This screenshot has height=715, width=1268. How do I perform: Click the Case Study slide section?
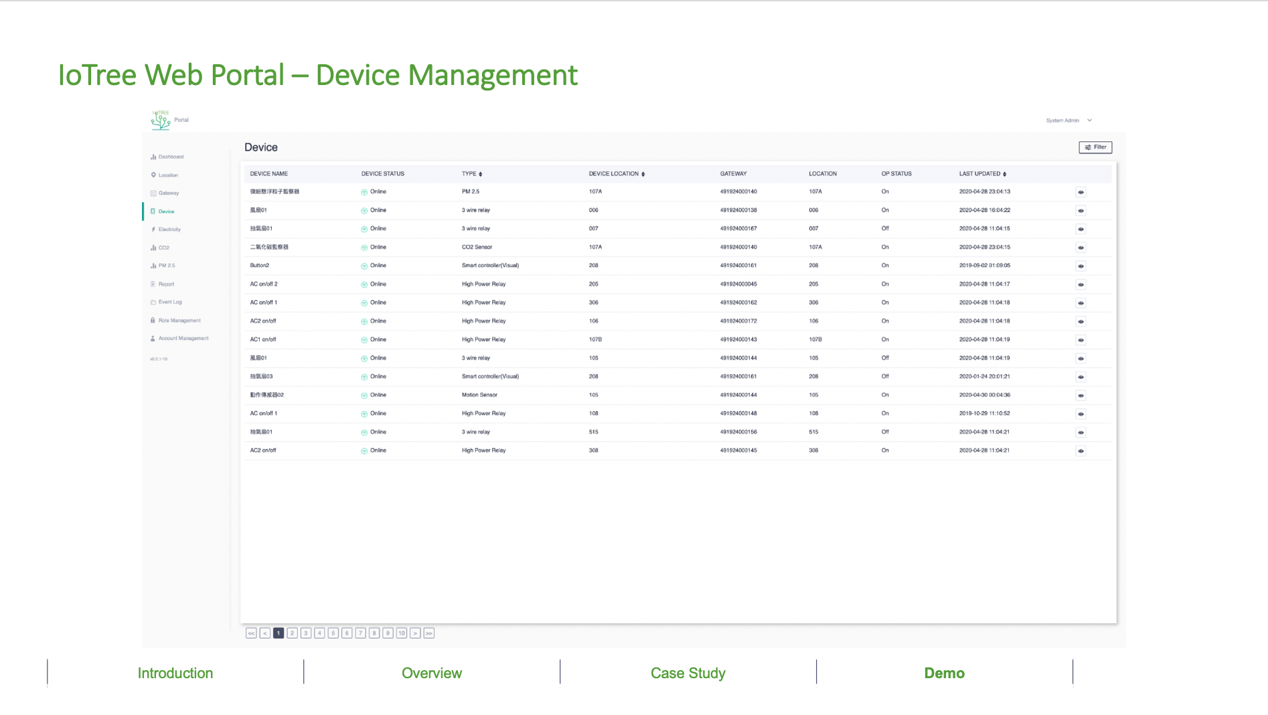tap(688, 673)
